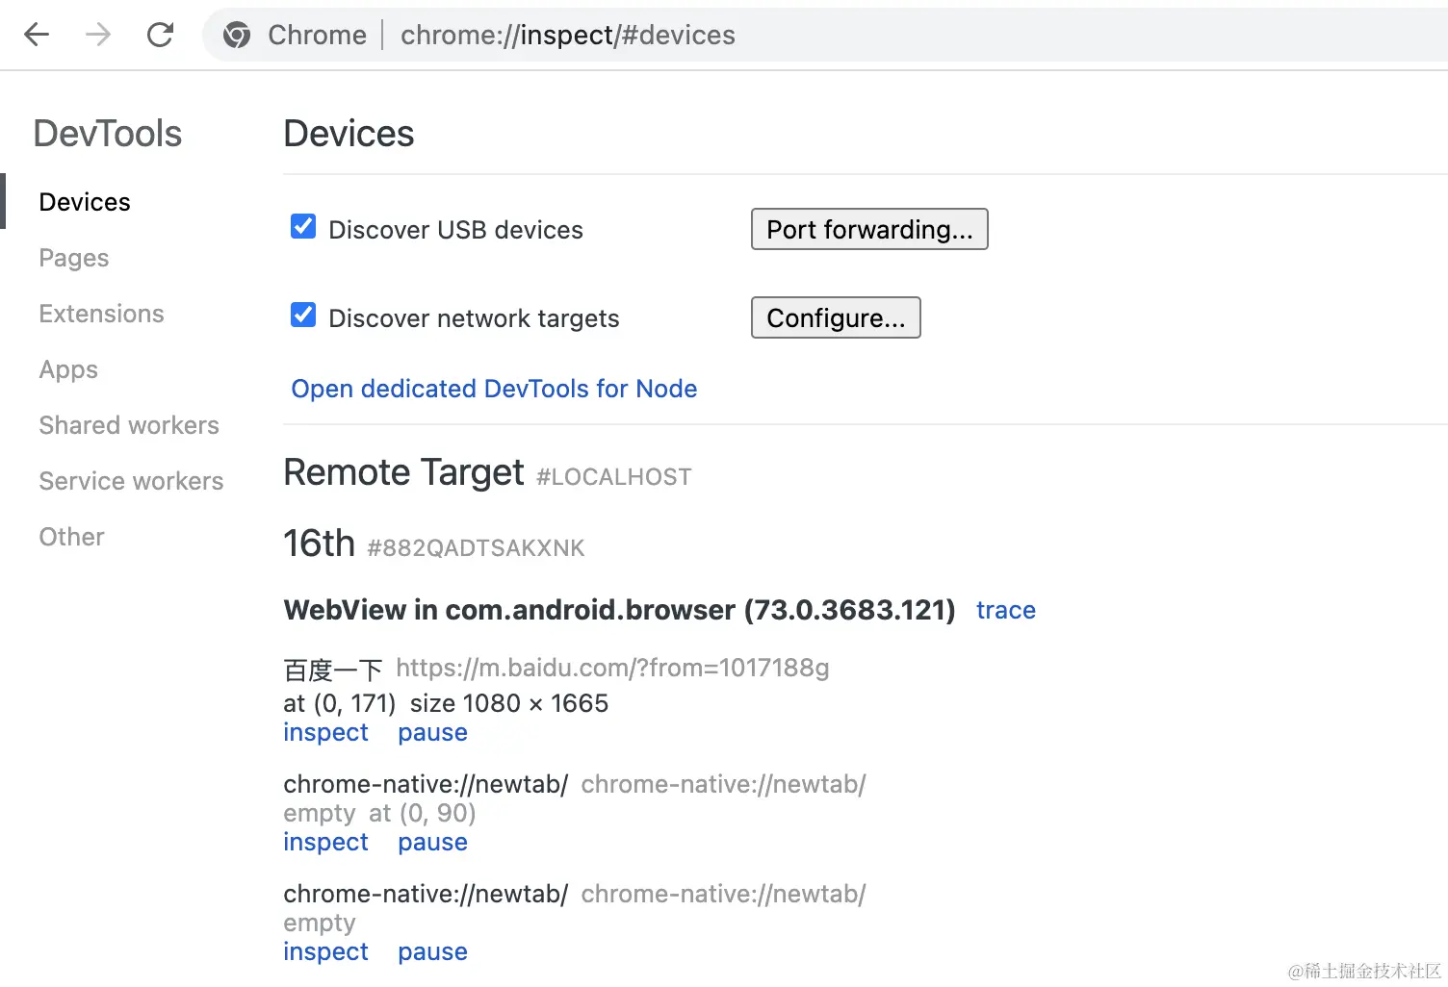Click the Chrome logo in address bar
The height and width of the screenshot is (987, 1448).
point(237,36)
